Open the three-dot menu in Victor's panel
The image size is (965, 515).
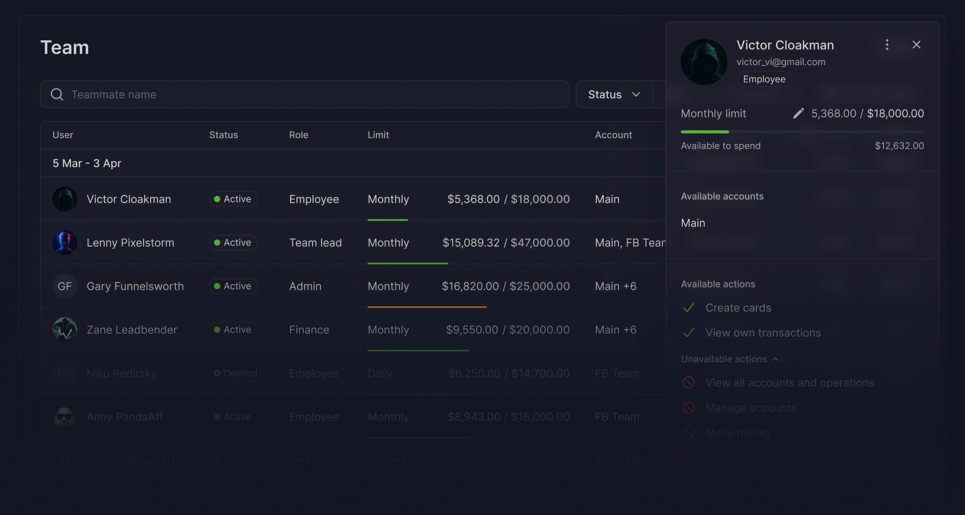tap(887, 44)
